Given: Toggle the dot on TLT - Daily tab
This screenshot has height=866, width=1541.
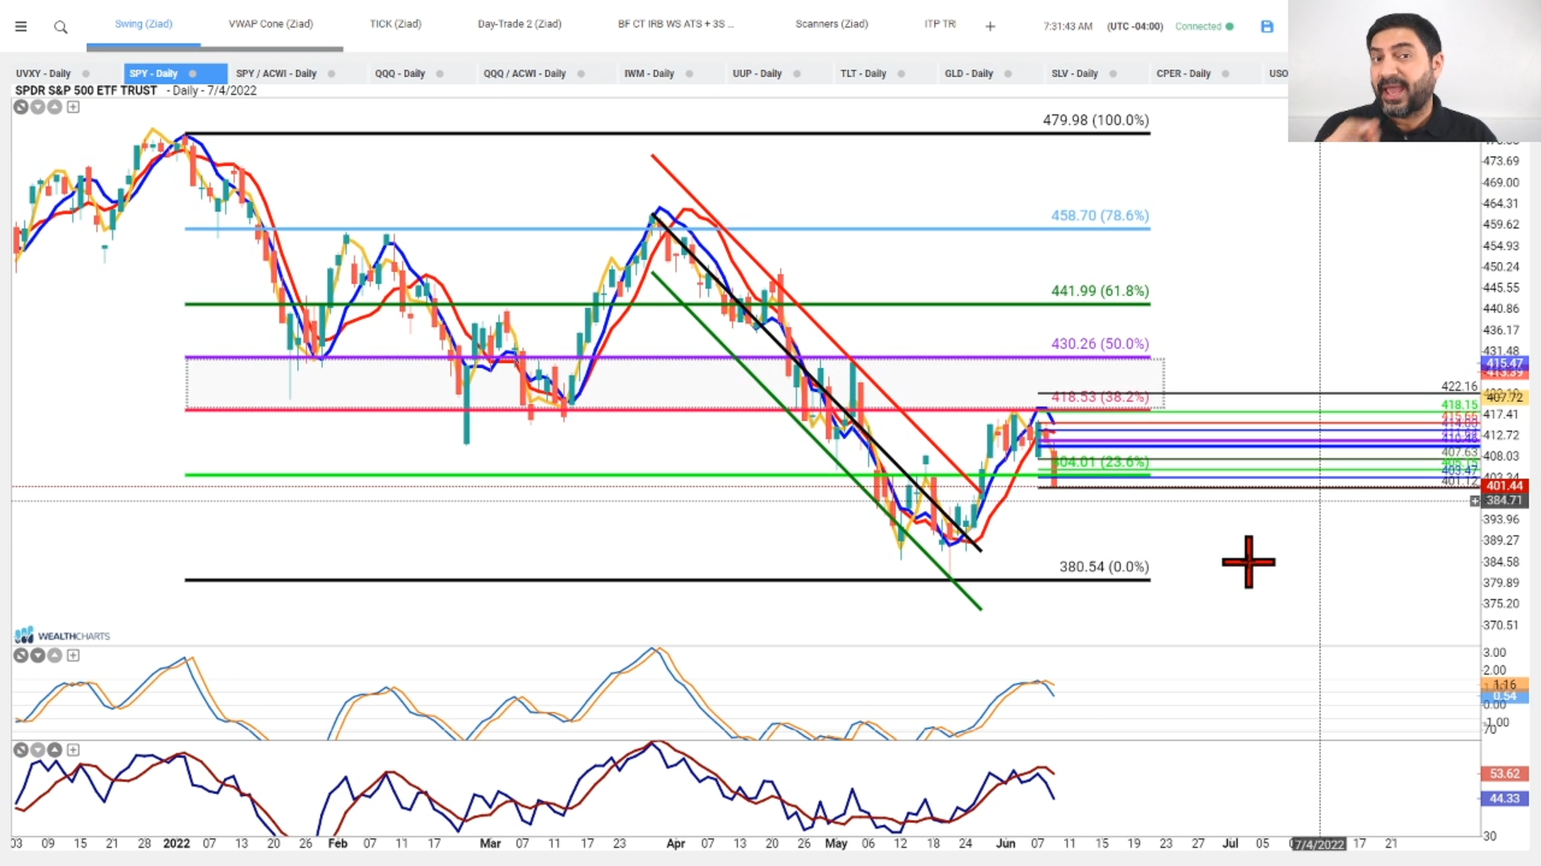Looking at the screenshot, I should point(901,74).
